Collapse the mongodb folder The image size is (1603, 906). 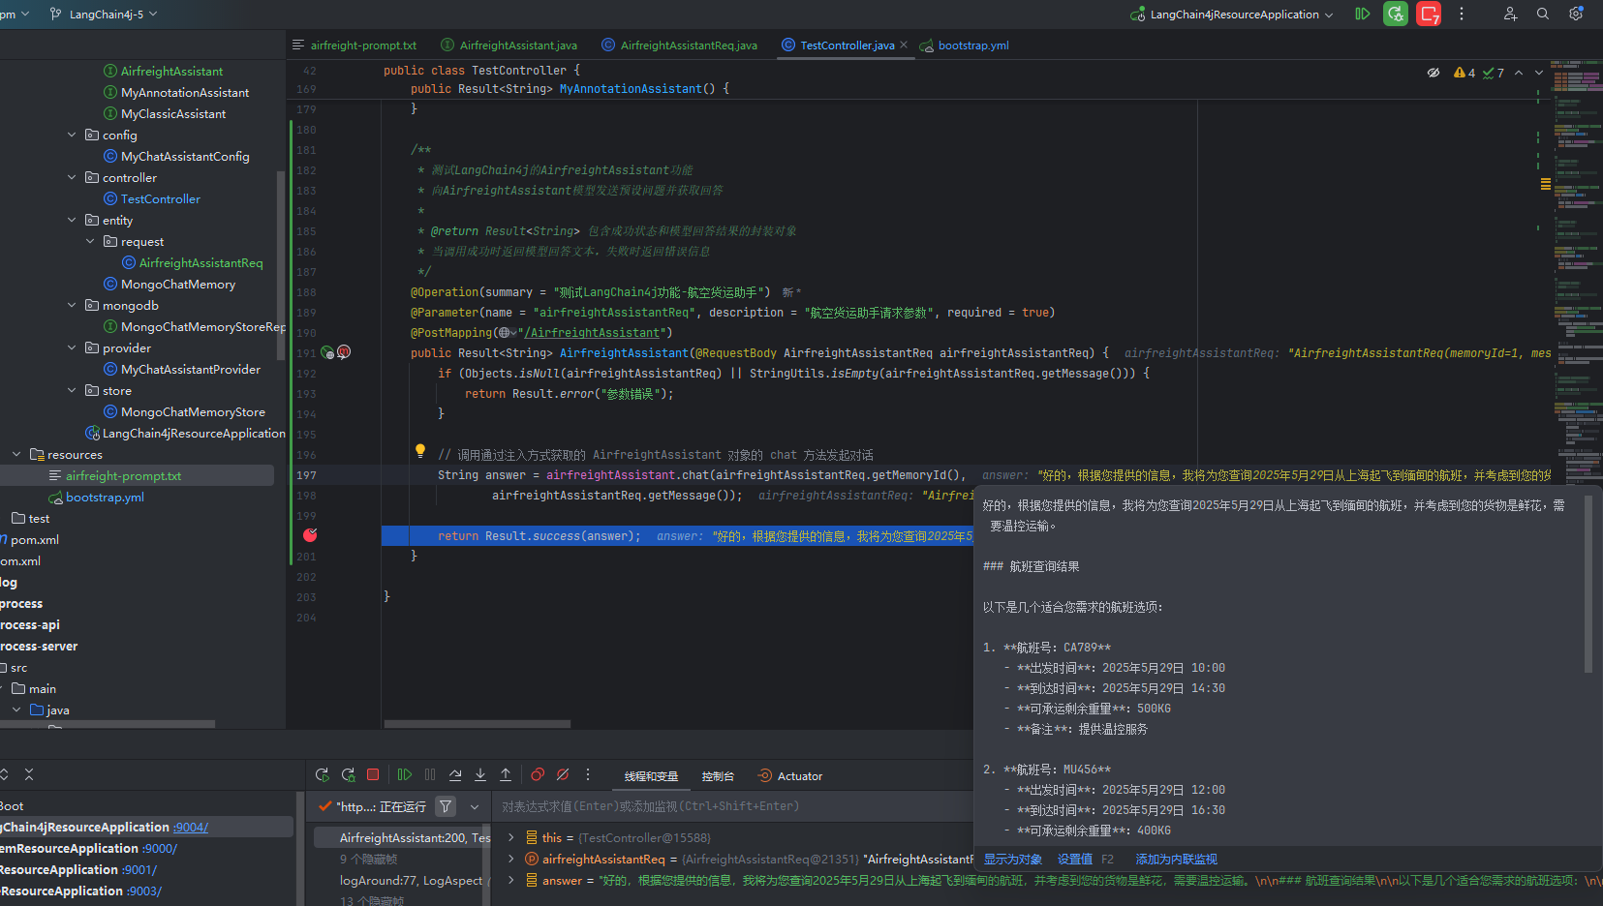[72, 305]
